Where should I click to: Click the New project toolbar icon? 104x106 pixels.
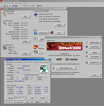click(x=2, y=6)
